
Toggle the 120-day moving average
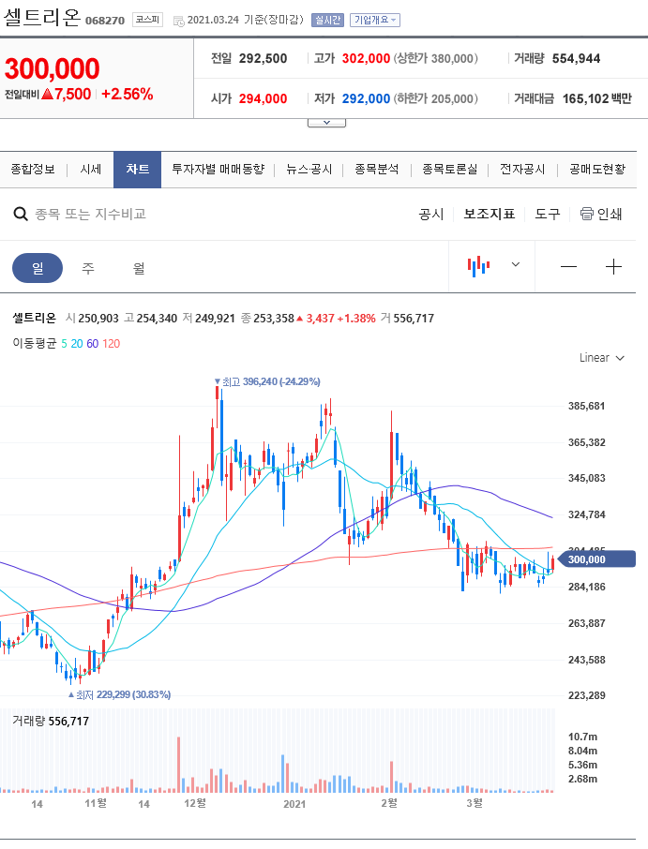[111, 343]
